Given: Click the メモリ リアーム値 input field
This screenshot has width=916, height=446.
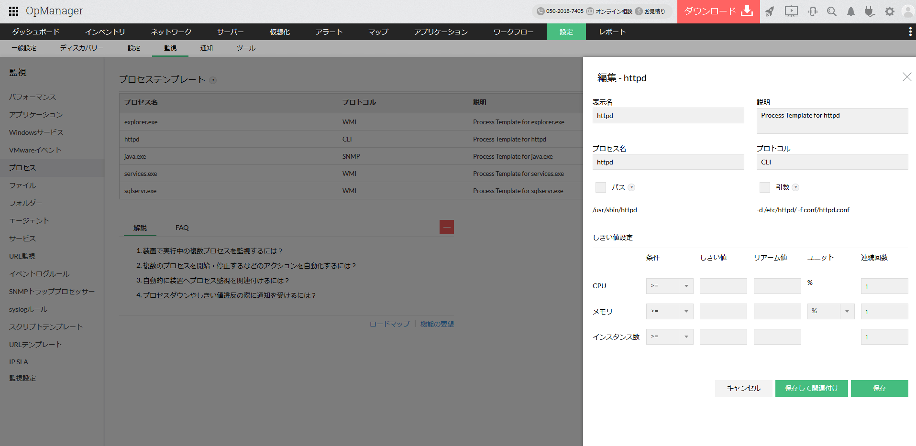Looking at the screenshot, I should click(x=777, y=311).
